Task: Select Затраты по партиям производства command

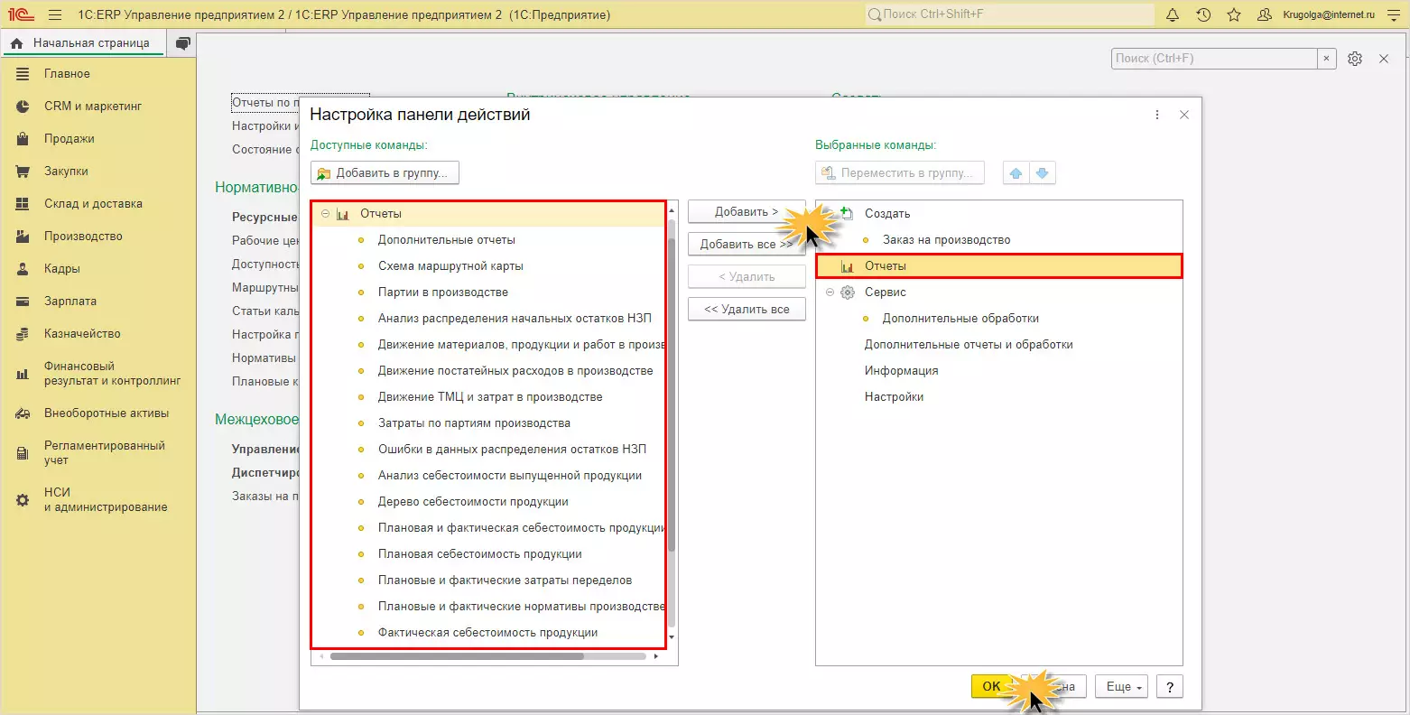Action: tap(474, 423)
